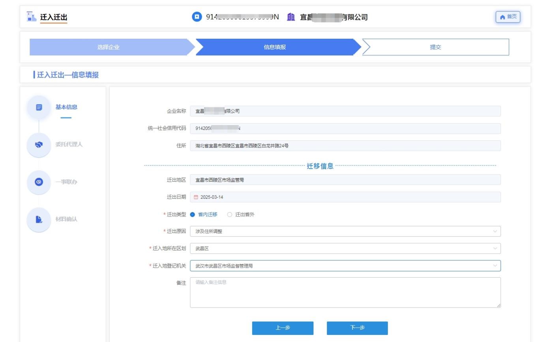Screen dimensions: 540x342
Task: Click the 基本信息 document icon in sidebar
Action: 39,107
